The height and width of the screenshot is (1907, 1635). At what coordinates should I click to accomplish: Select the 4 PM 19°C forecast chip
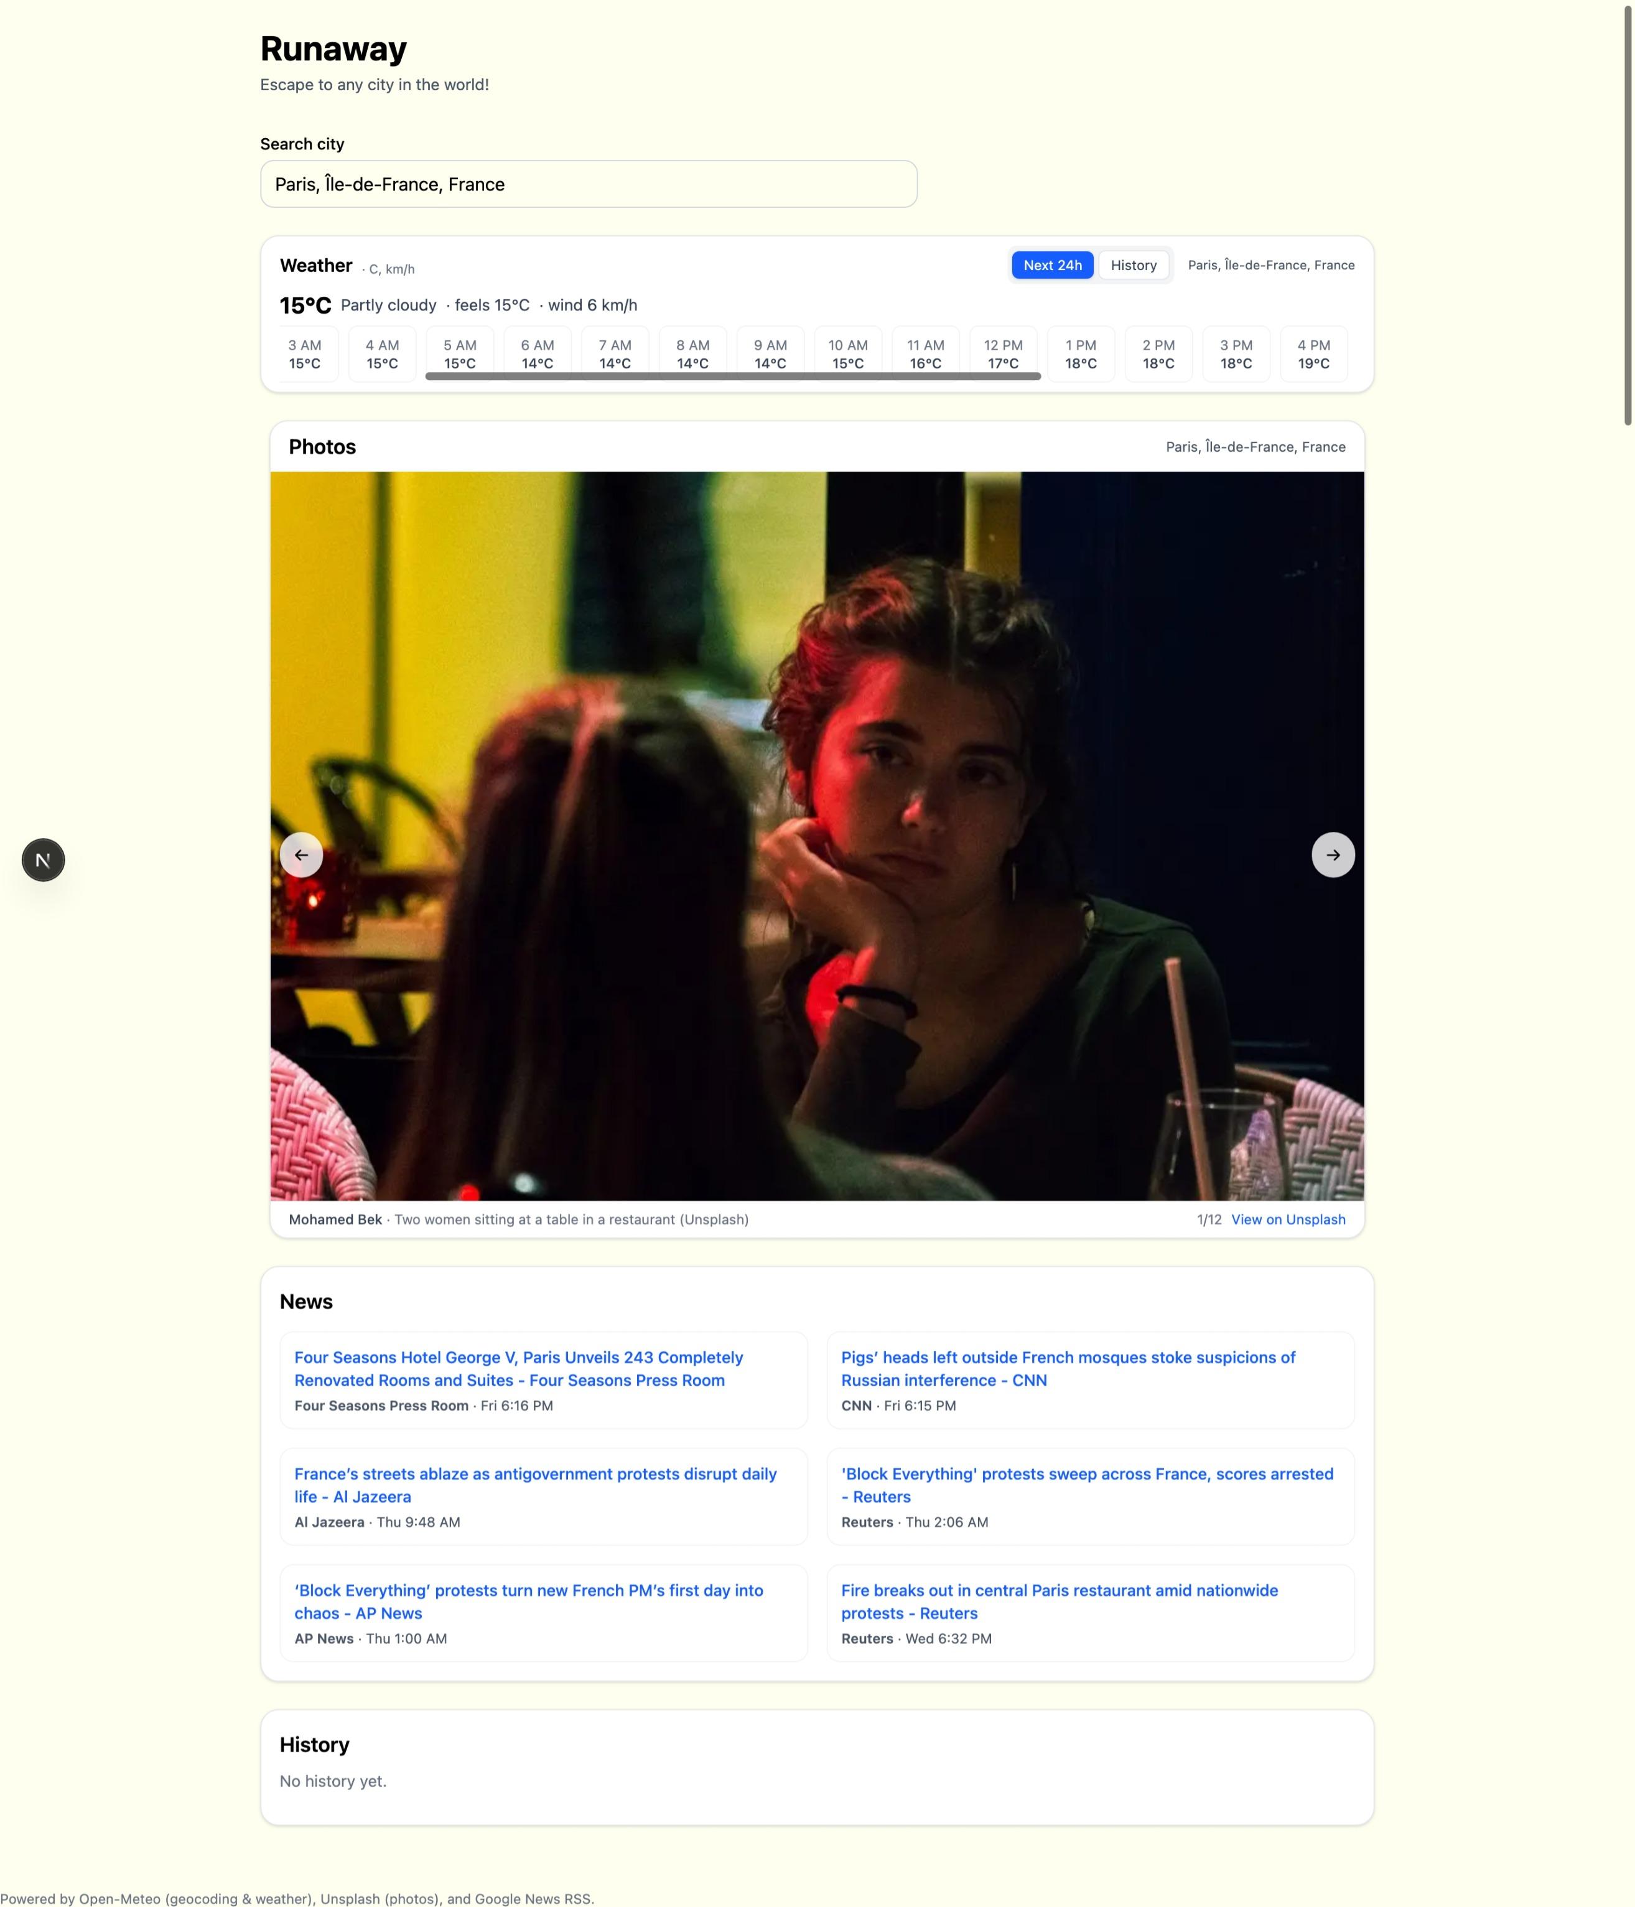click(x=1313, y=353)
